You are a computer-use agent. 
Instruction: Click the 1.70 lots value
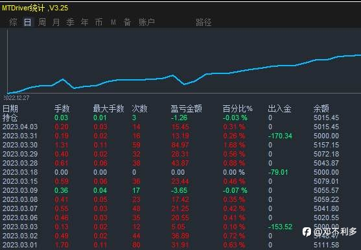click(x=61, y=245)
